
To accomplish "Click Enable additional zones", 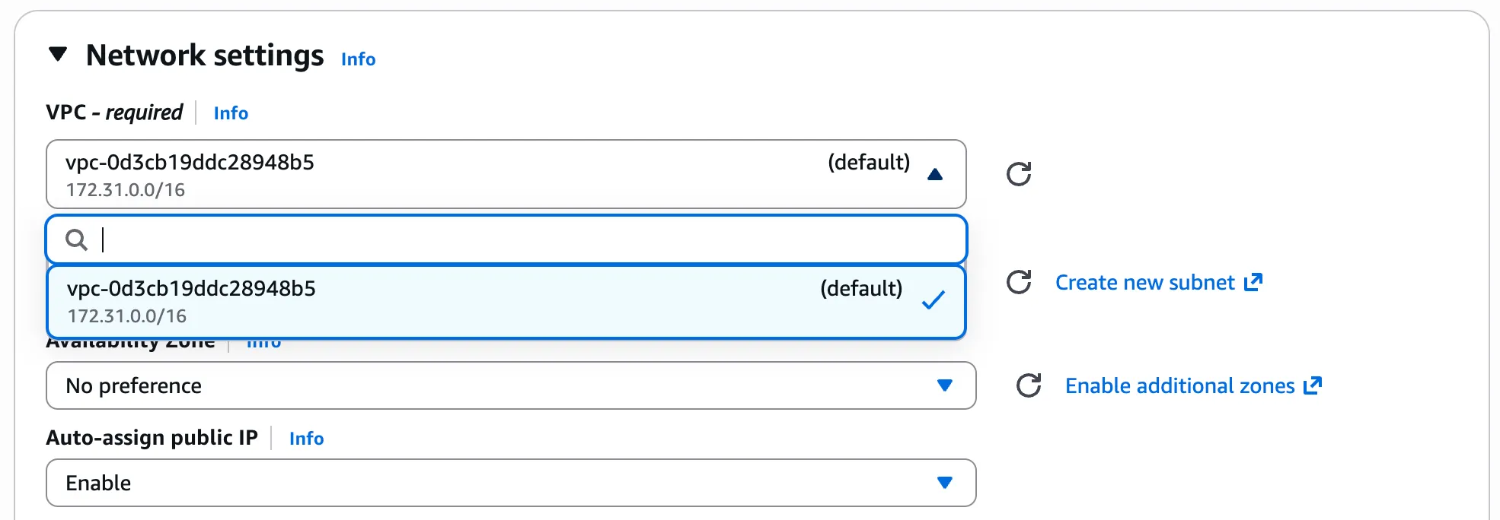I will coord(1179,385).
